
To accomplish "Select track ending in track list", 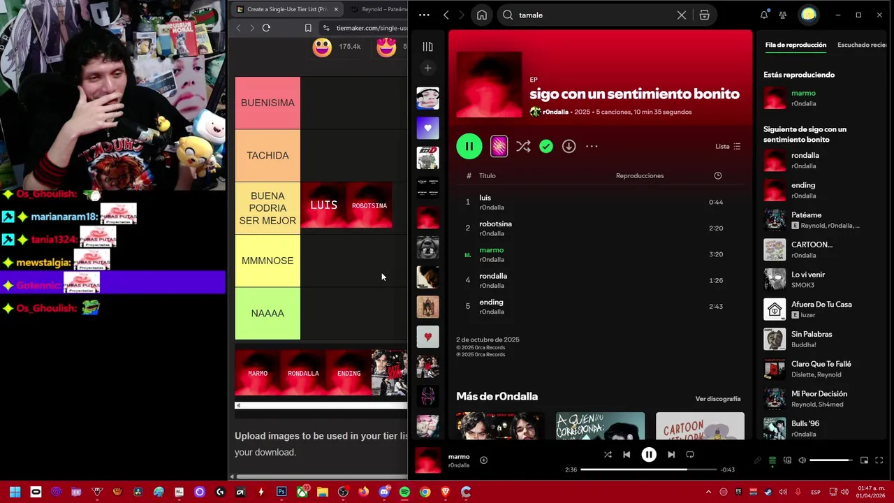I will 601,306.
